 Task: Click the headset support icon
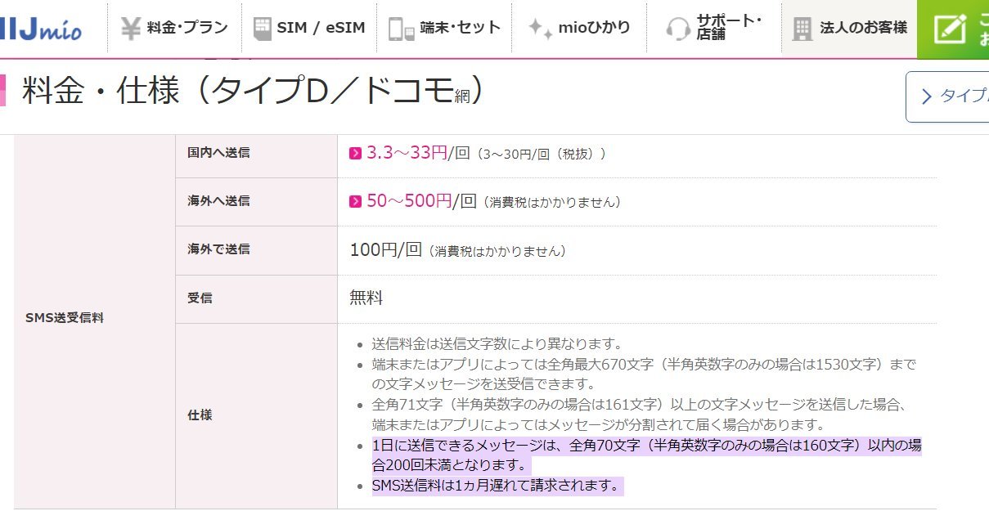677,29
